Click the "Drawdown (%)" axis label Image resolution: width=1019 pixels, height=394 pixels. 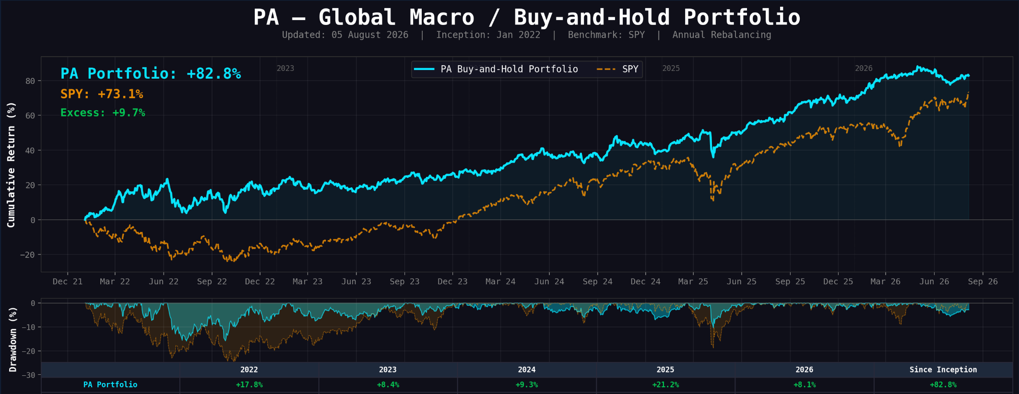13,339
